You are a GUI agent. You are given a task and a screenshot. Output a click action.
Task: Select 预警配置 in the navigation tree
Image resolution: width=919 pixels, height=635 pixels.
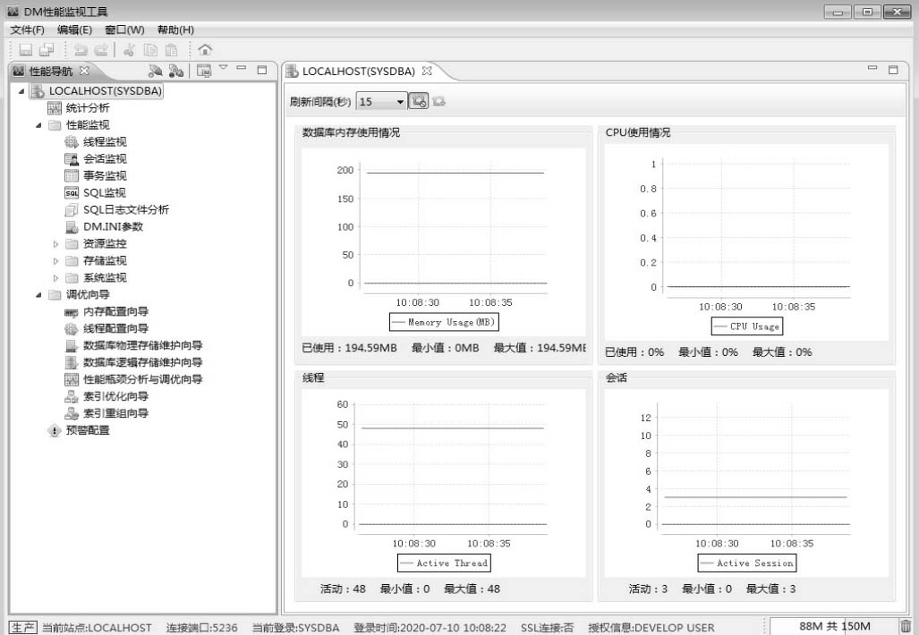point(87,430)
